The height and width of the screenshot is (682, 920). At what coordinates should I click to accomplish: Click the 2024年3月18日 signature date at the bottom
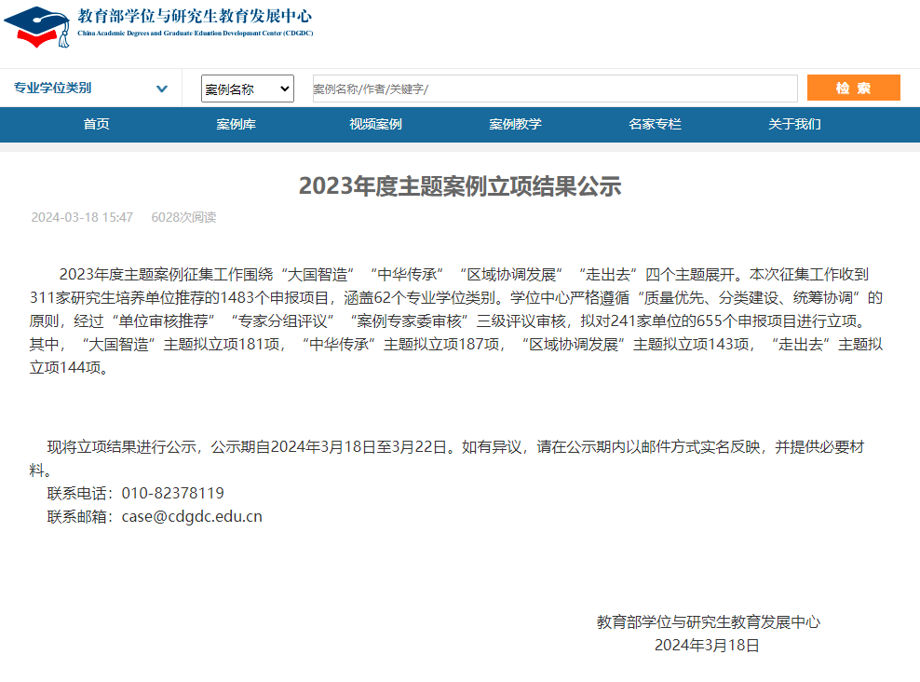point(707,645)
